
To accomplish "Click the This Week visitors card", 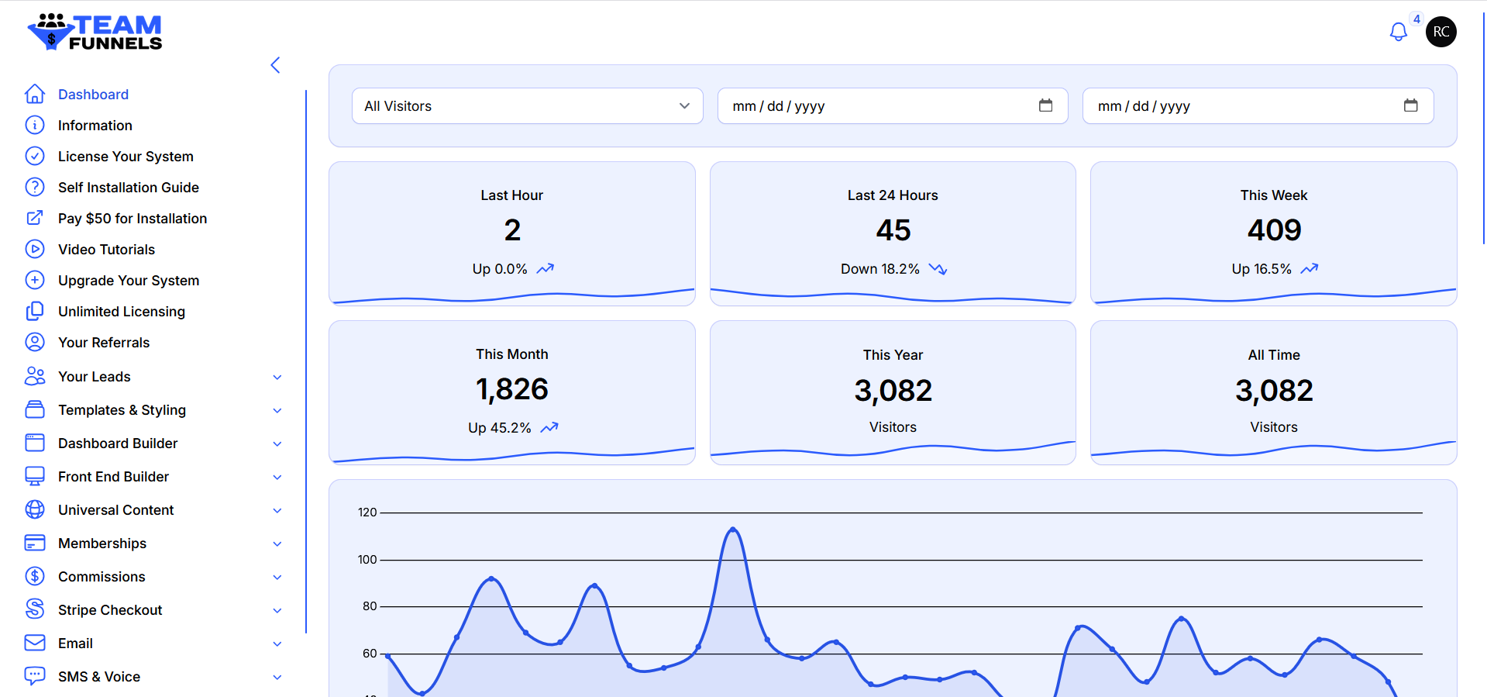I will point(1273,233).
